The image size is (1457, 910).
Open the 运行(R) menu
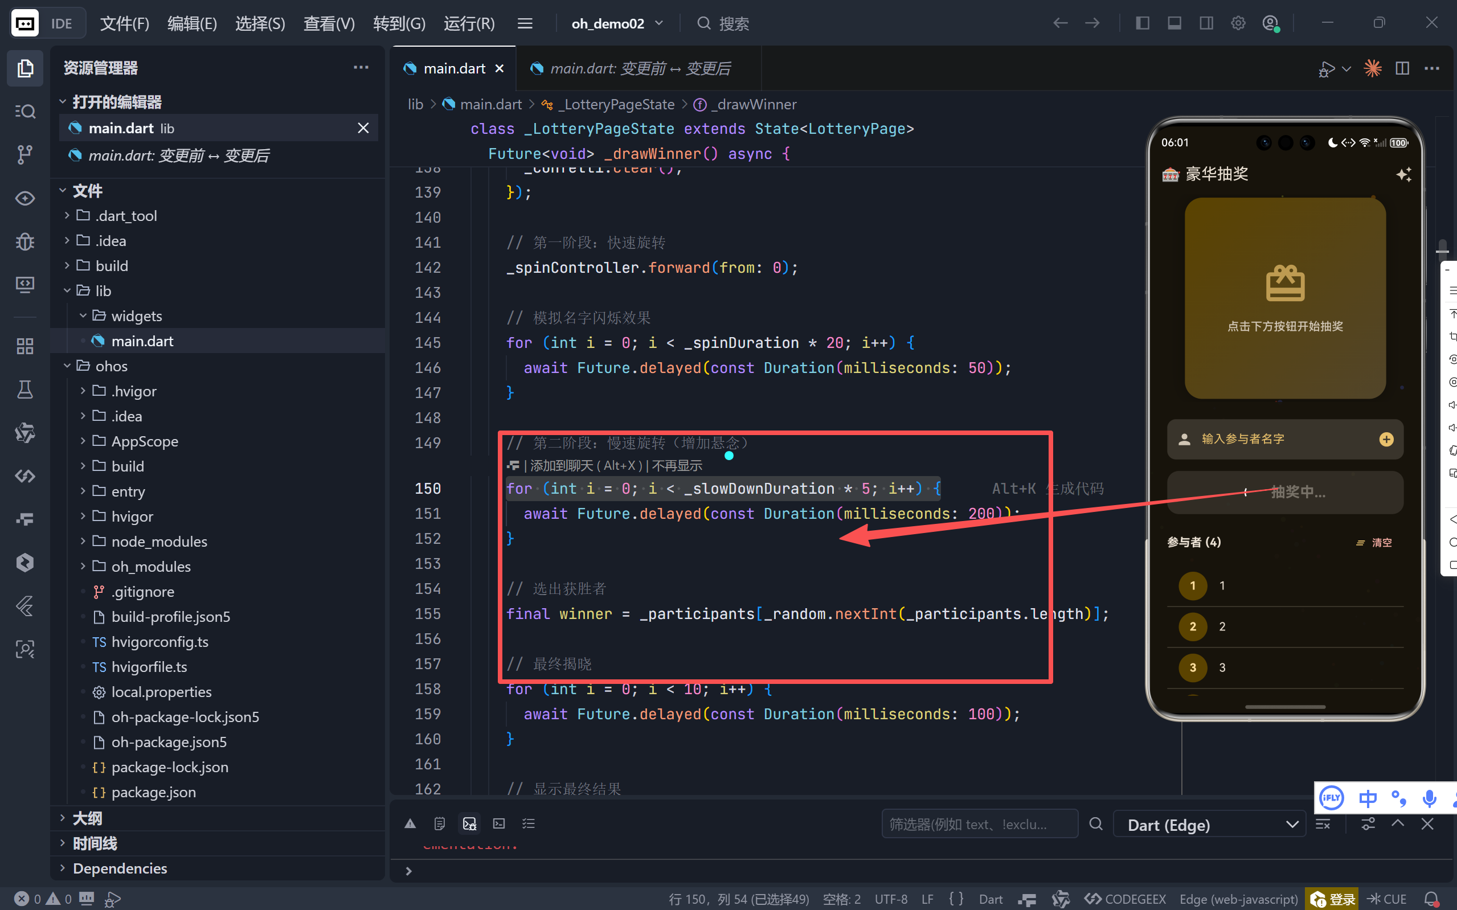[469, 23]
